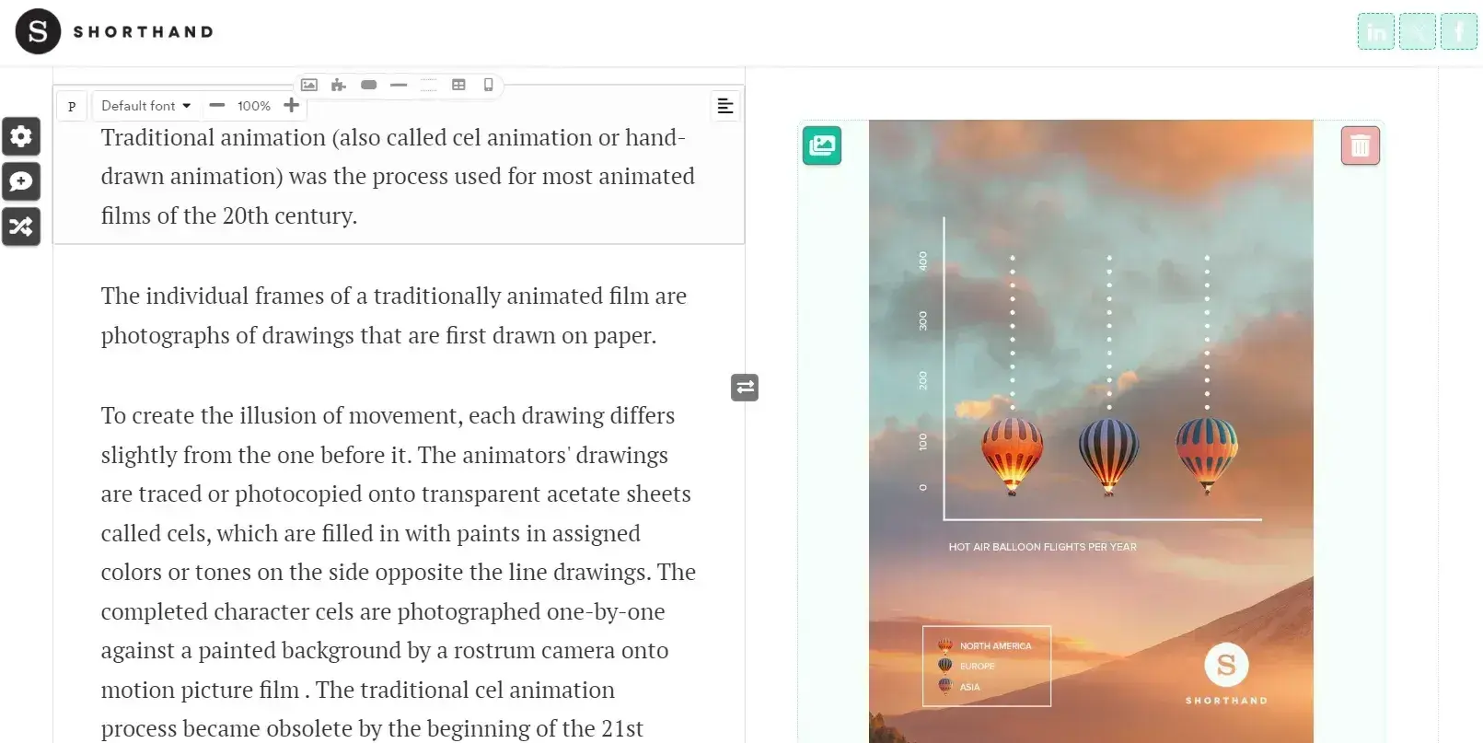Open the paragraph style P selector
This screenshot has width=1483, height=743.
point(72,106)
